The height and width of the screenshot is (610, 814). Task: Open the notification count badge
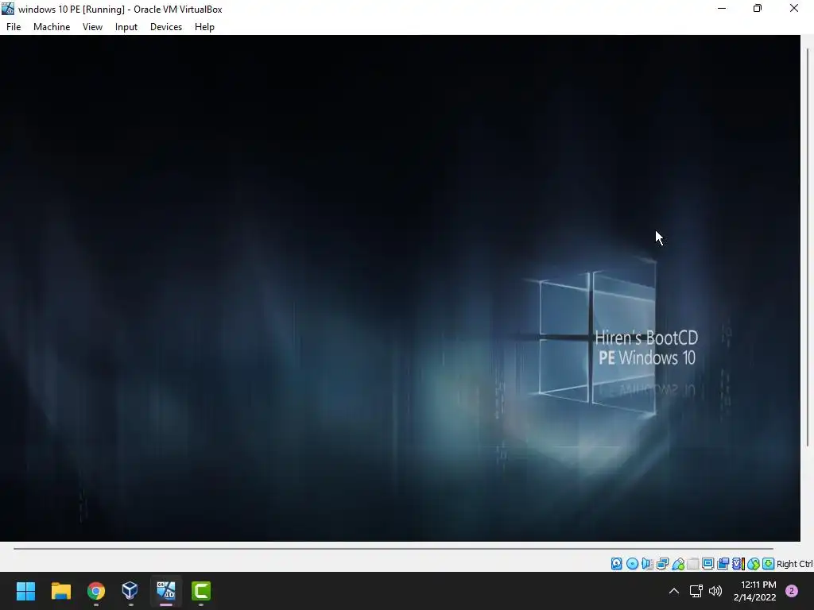click(x=792, y=591)
